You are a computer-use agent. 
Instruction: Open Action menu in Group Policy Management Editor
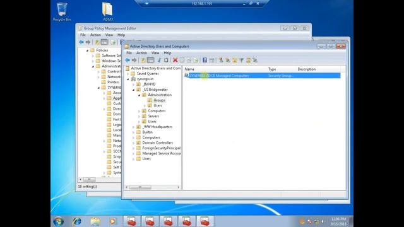coord(95,35)
